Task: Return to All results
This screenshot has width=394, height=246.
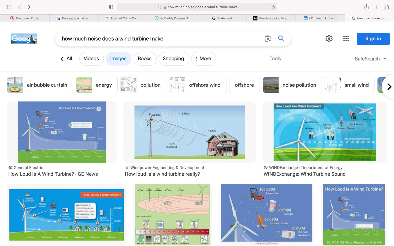Action: point(66,59)
